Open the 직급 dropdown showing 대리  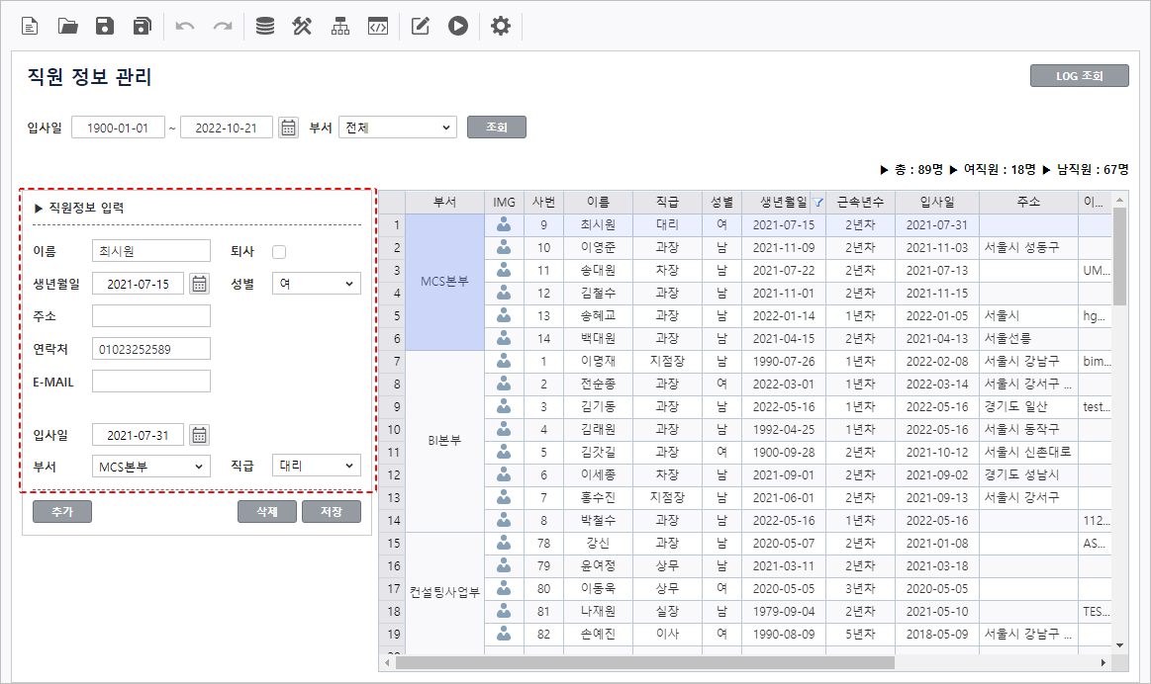pyautogui.click(x=316, y=466)
